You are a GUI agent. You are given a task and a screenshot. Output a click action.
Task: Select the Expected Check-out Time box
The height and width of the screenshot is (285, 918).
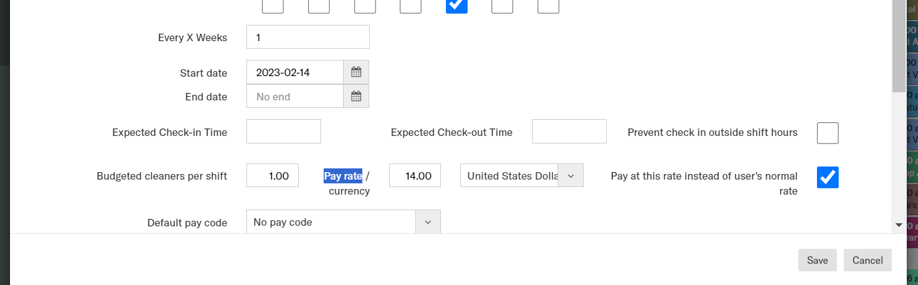569,132
